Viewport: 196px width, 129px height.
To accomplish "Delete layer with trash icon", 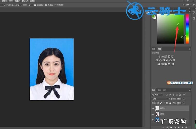I will (186, 127).
